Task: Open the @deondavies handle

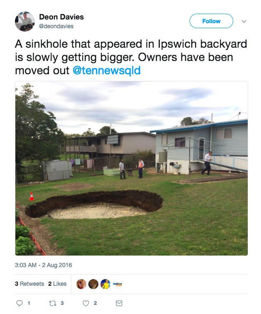Action: pyautogui.click(x=56, y=26)
